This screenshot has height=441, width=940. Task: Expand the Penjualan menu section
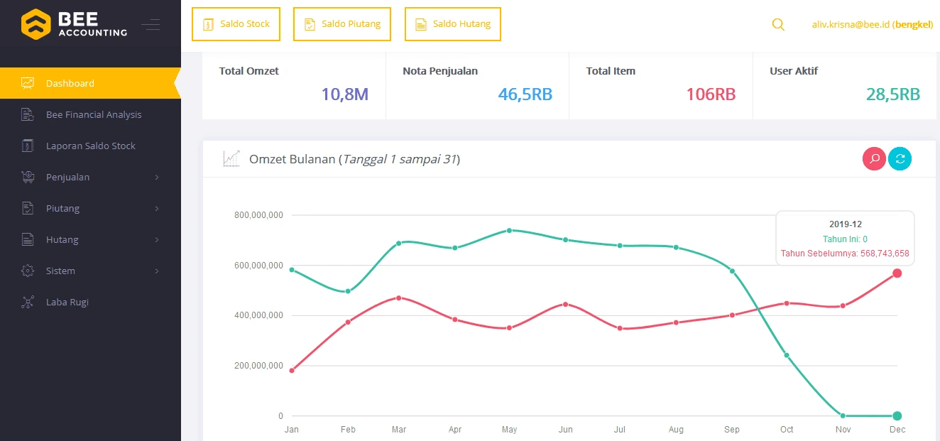157,177
